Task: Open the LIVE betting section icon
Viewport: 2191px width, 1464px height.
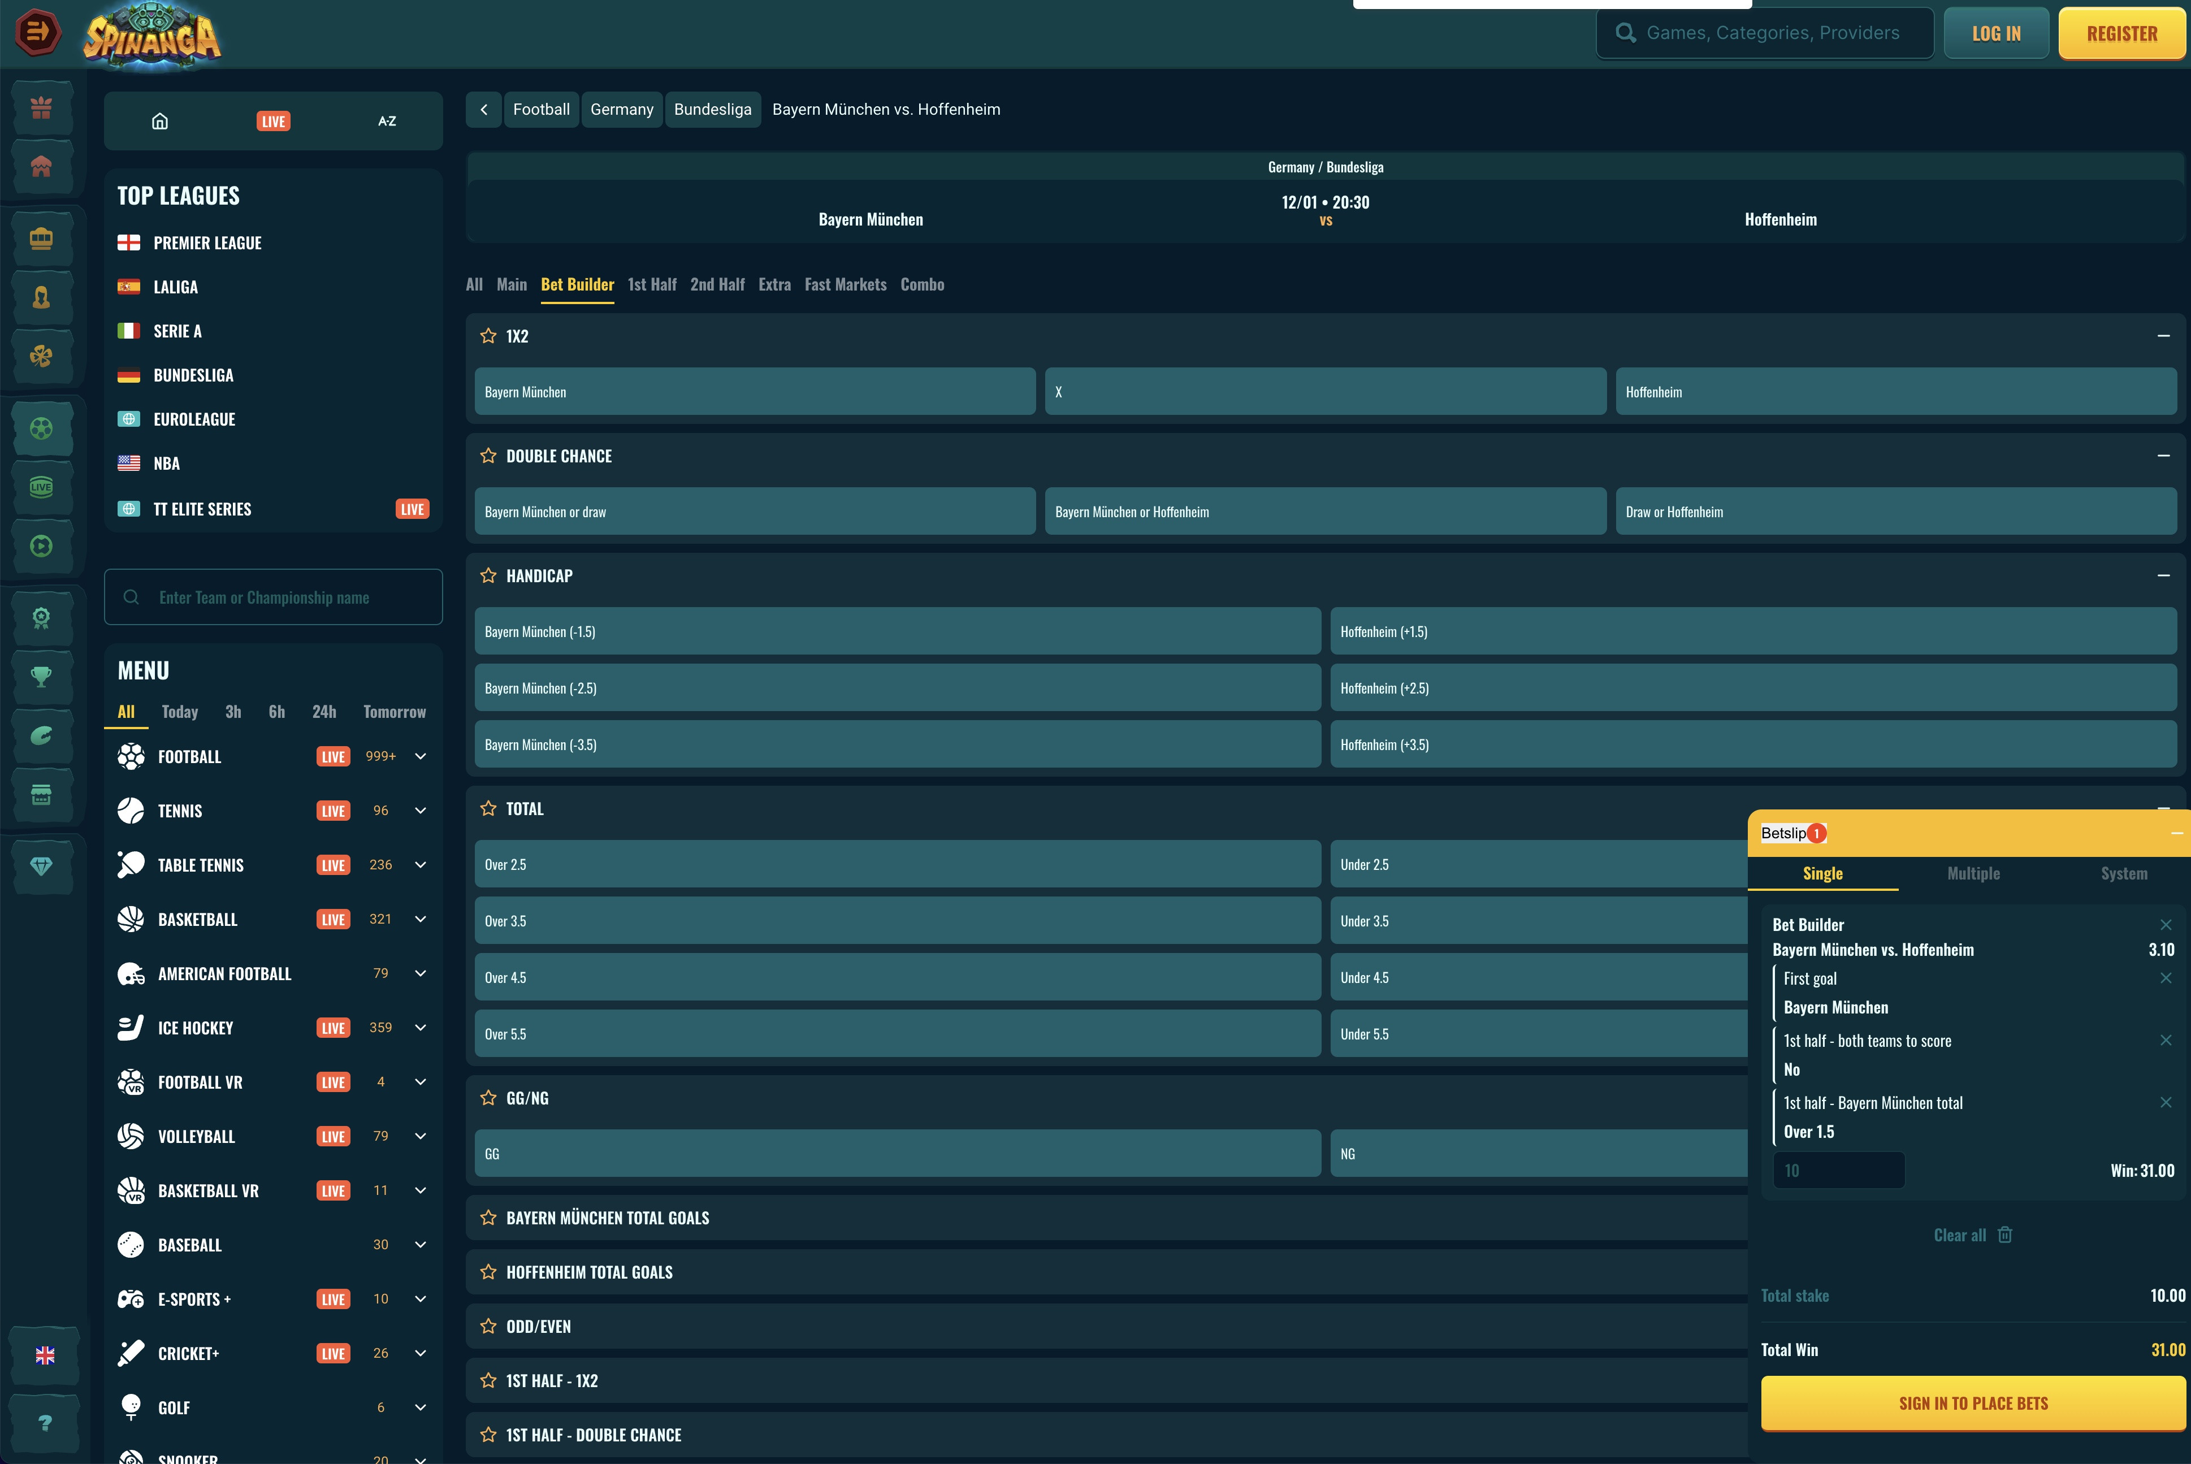Action: [x=42, y=487]
